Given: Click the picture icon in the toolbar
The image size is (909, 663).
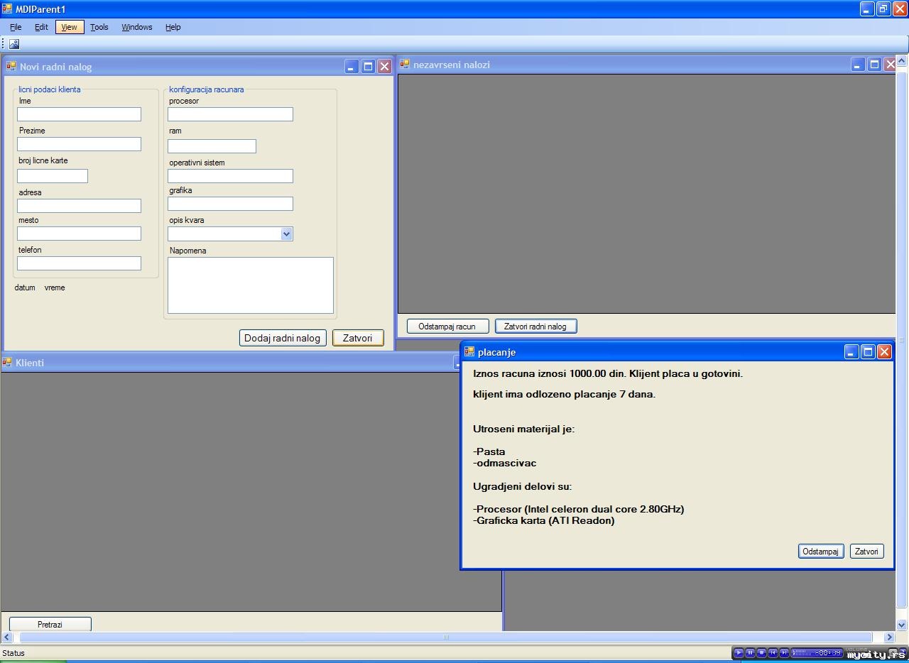Looking at the screenshot, I should pos(14,44).
